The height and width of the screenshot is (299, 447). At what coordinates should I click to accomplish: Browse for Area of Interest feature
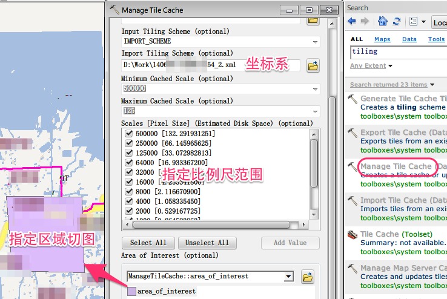[309, 277]
